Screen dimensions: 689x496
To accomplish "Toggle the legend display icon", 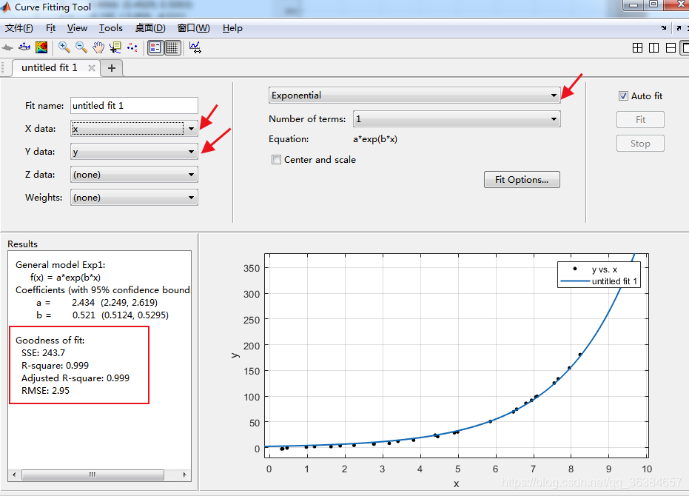I will coord(155,47).
